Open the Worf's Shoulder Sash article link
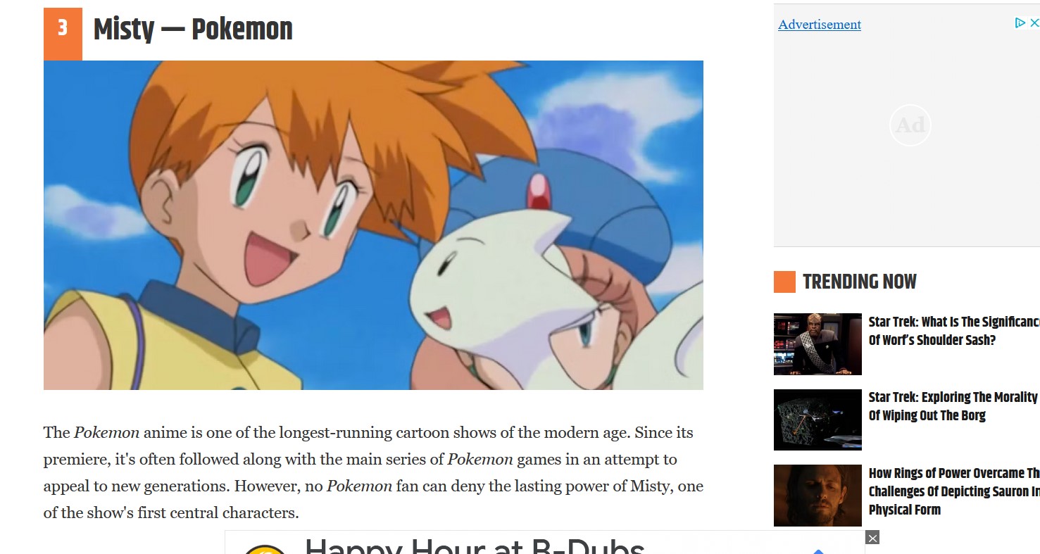The height and width of the screenshot is (554, 1040). pos(954,331)
